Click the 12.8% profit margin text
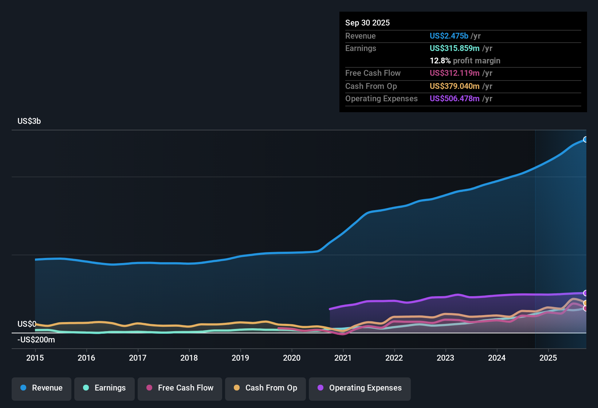This screenshot has width=598, height=408. (x=465, y=60)
